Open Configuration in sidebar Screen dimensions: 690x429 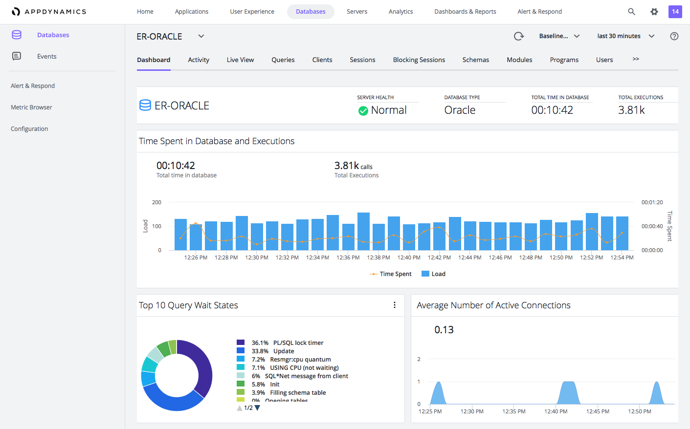tap(29, 129)
